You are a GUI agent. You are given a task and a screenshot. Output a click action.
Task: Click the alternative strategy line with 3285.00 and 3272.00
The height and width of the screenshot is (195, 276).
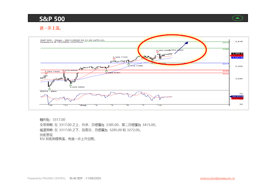(90, 130)
